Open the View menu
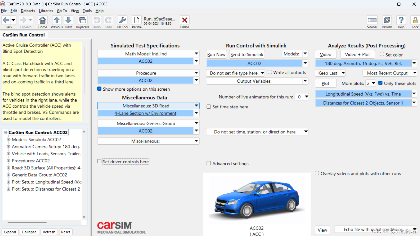 point(75,11)
